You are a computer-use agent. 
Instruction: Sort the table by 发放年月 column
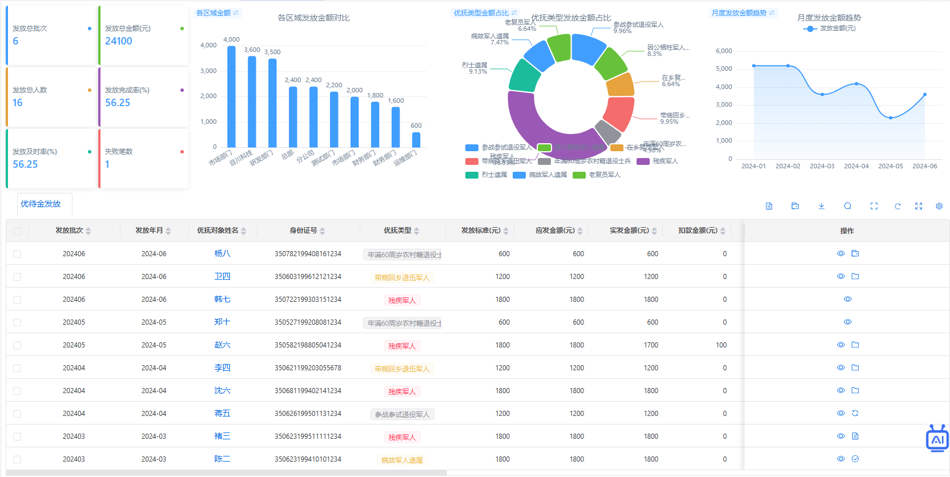coord(168,231)
